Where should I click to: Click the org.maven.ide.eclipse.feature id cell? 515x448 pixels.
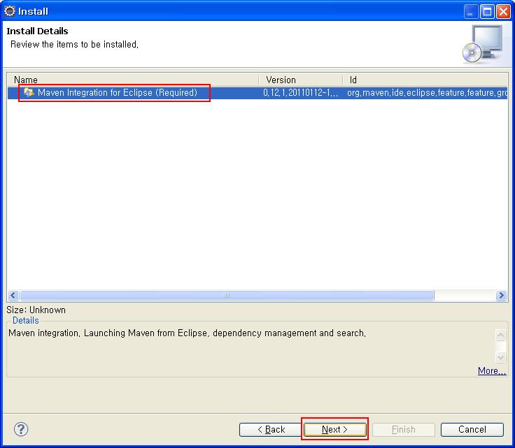point(427,93)
